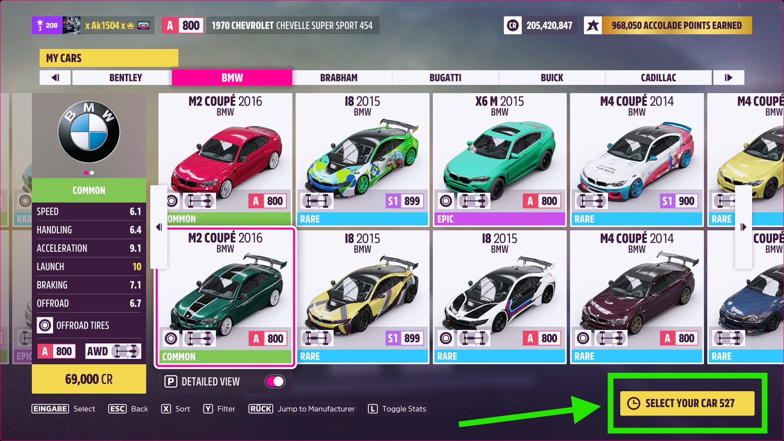
Task: Click the offroad tires icon in stats panel
Action: 45,325
